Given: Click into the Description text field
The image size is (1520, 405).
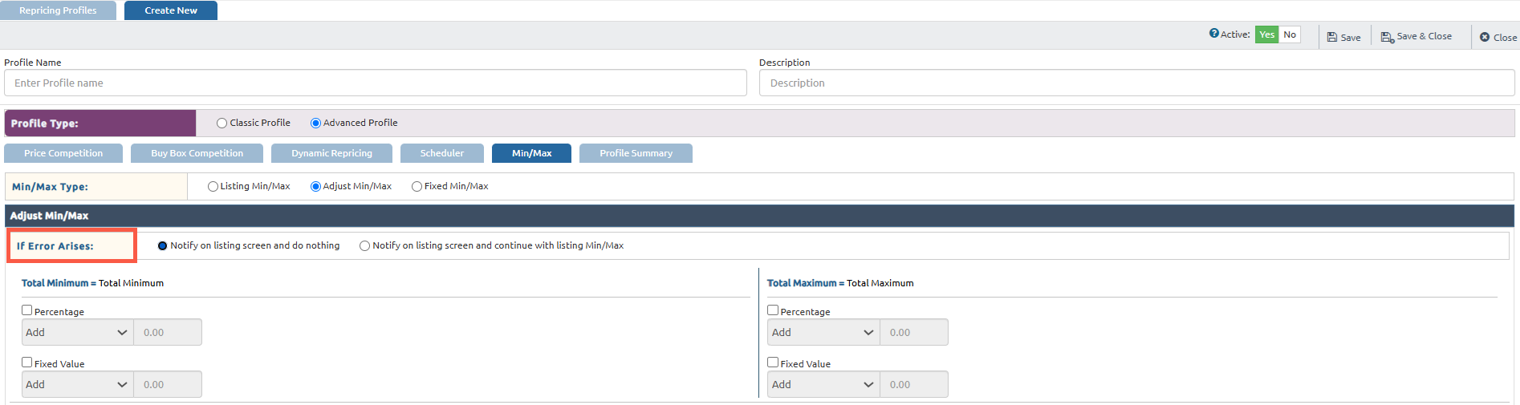Looking at the screenshot, I should pos(1136,83).
